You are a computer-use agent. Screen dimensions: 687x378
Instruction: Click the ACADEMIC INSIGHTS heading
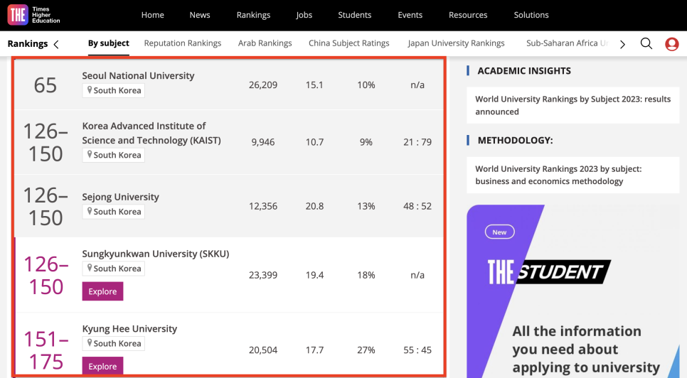pos(524,71)
